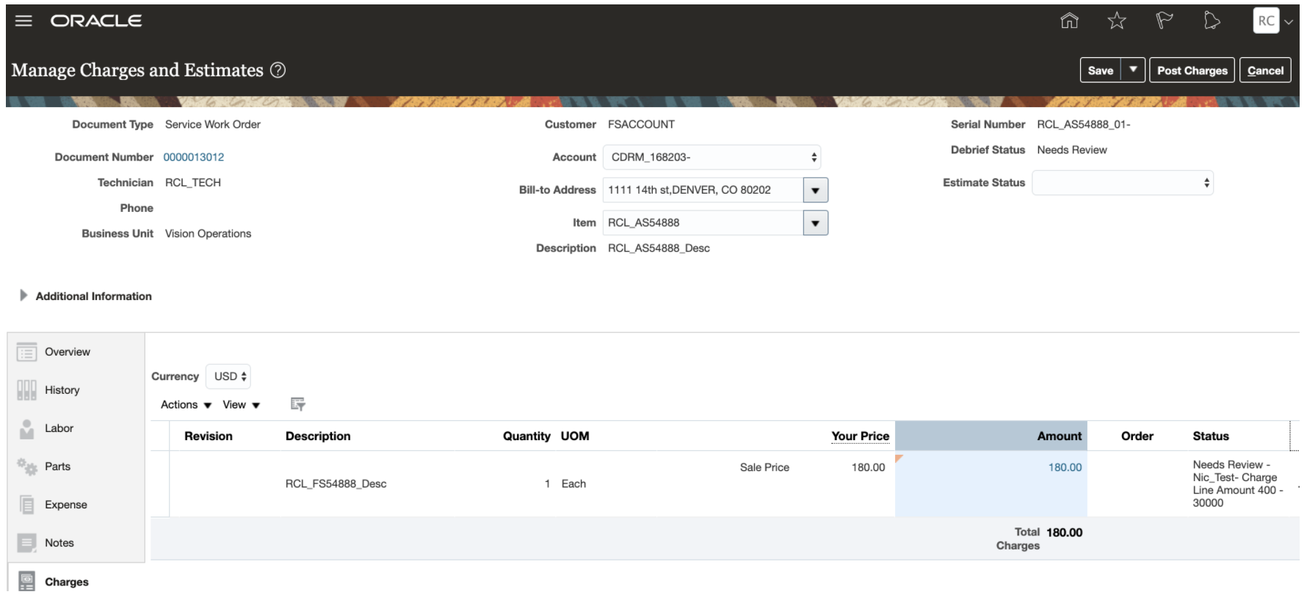This screenshot has width=1307, height=600.
Task: Click the Save button
Action: tap(1101, 70)
